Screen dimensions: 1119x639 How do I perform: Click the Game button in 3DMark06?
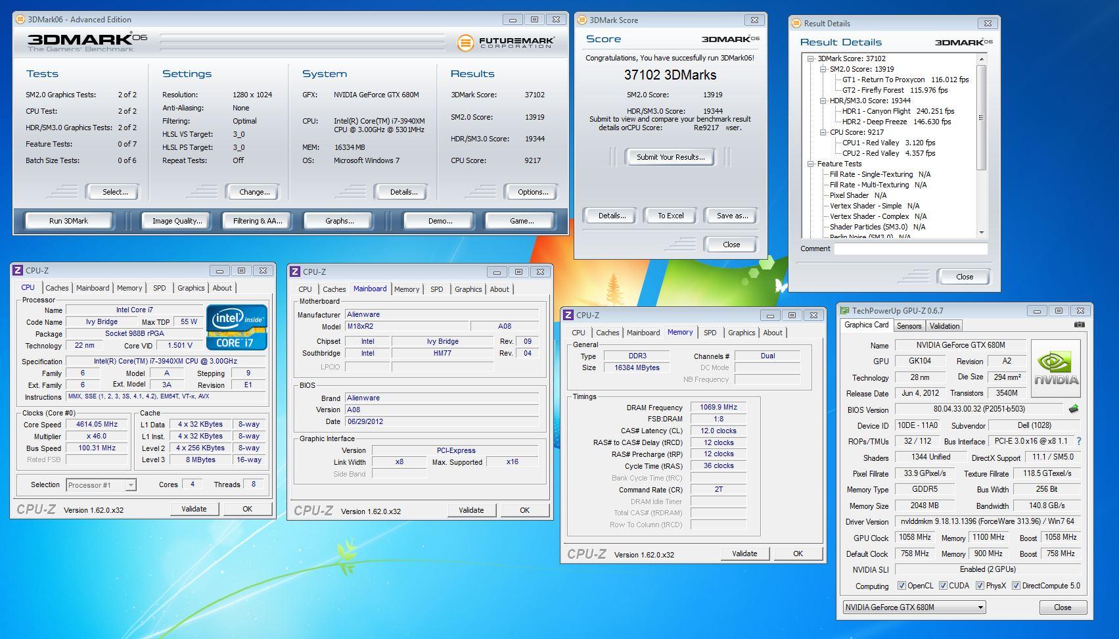522,221
